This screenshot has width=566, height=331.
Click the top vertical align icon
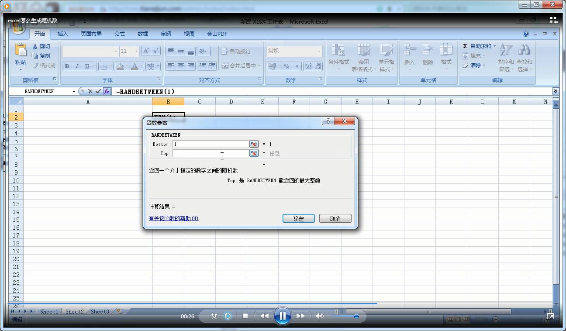(170, 51)
